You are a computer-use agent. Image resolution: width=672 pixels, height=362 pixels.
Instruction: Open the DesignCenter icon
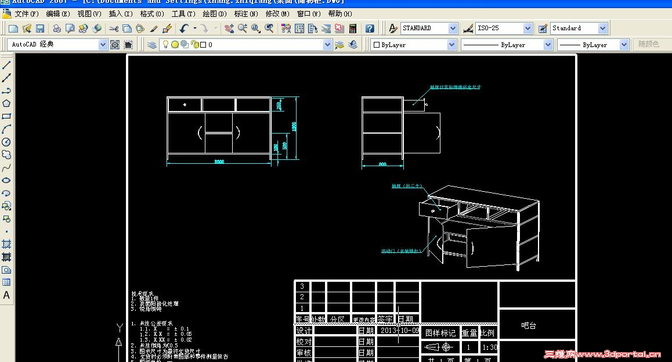299,28
